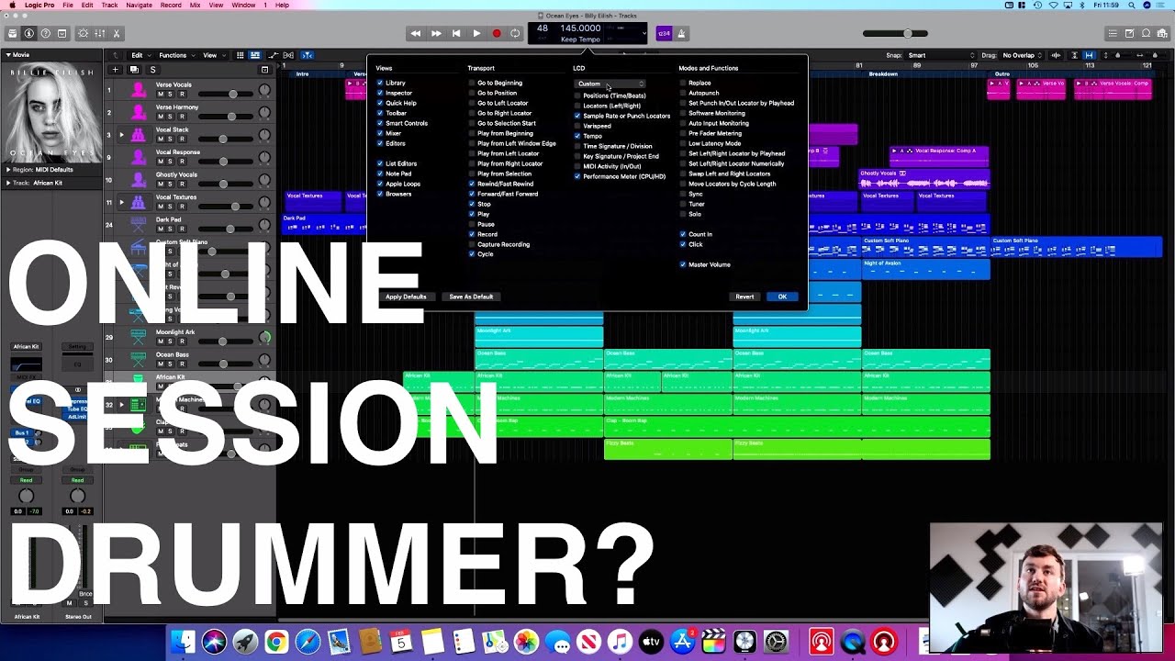
Task: Open Quick Help toolbar icon
Action: (46, 33)
